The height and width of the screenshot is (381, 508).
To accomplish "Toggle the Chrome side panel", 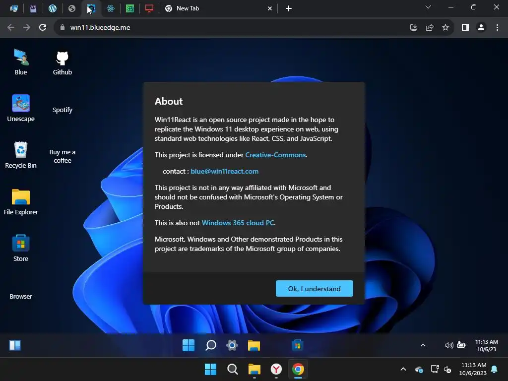I will point(465,28).
